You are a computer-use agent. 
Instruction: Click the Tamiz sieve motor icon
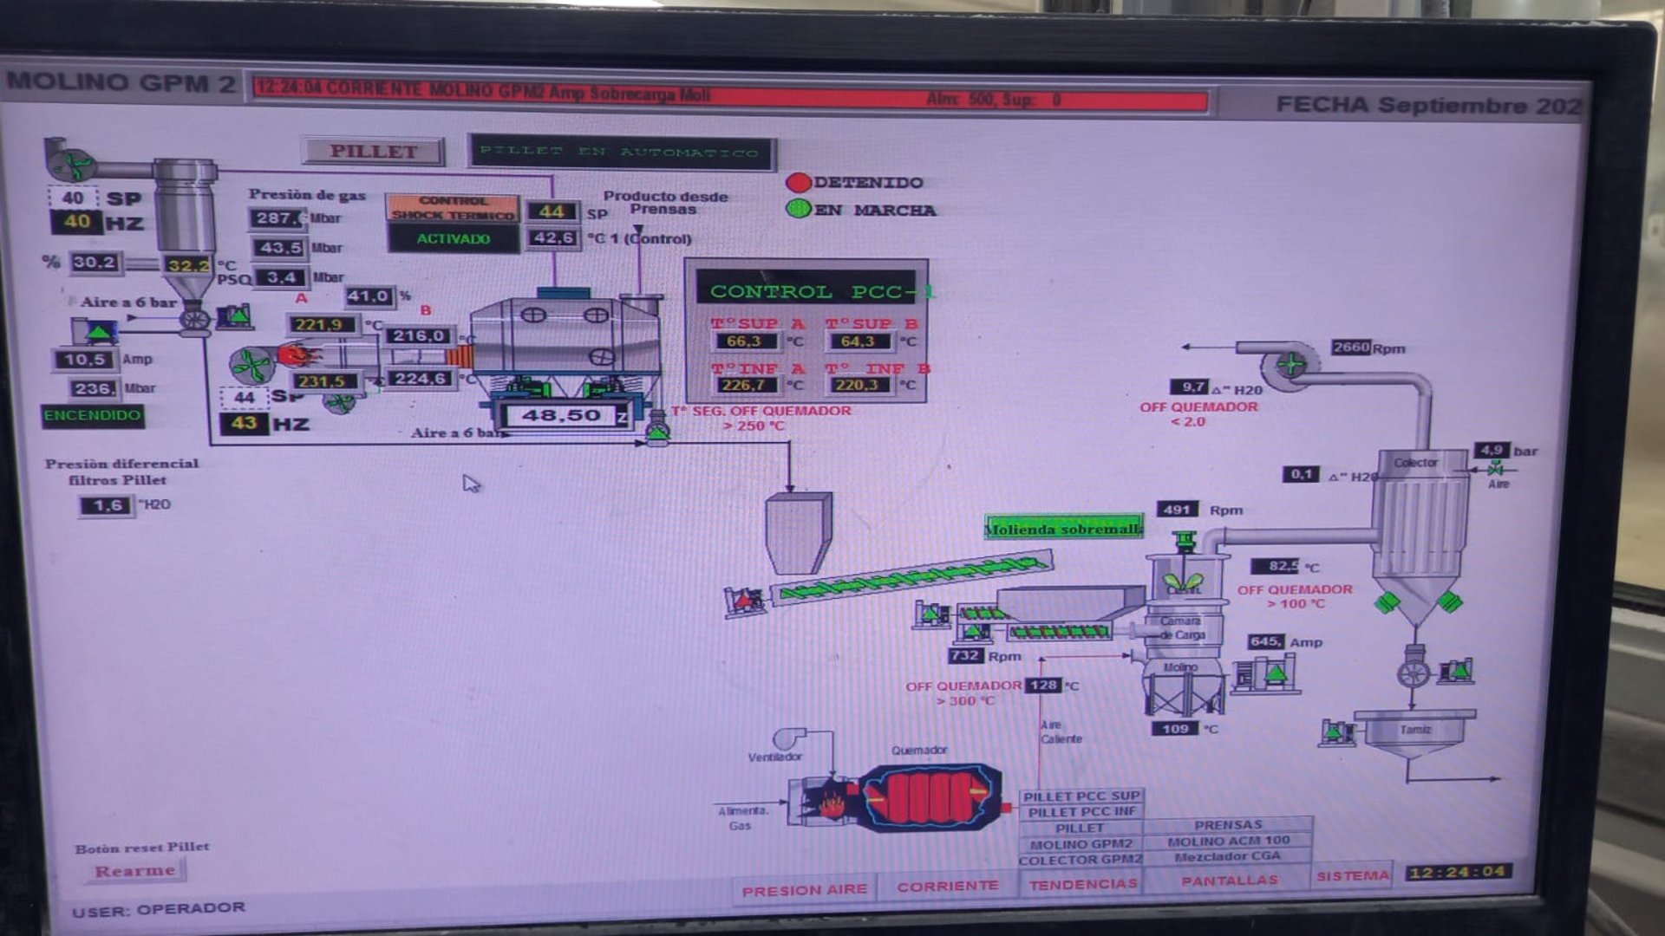(1336, 732)
